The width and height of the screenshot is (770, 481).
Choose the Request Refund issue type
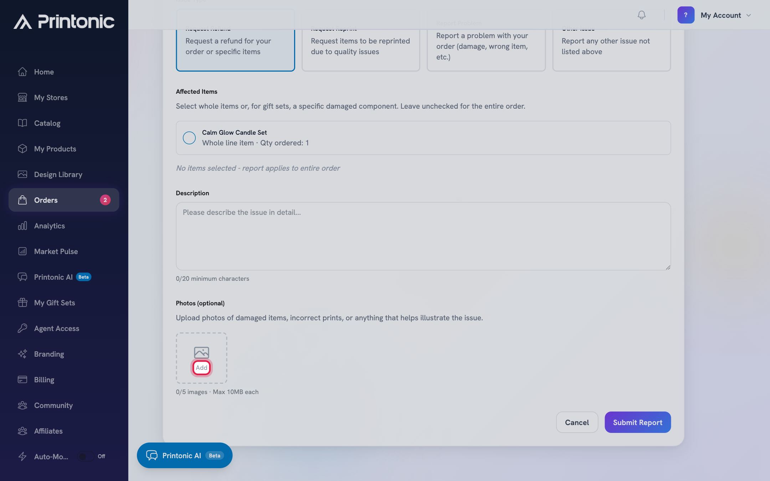(235, 40)
